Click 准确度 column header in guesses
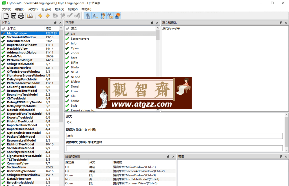The height and width of the screenshot is (186, 289). pyautogui.click(x=144, y=162)
